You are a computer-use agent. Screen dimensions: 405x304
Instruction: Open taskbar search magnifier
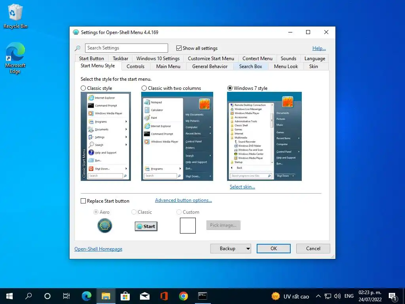click(x=28, y=296)
